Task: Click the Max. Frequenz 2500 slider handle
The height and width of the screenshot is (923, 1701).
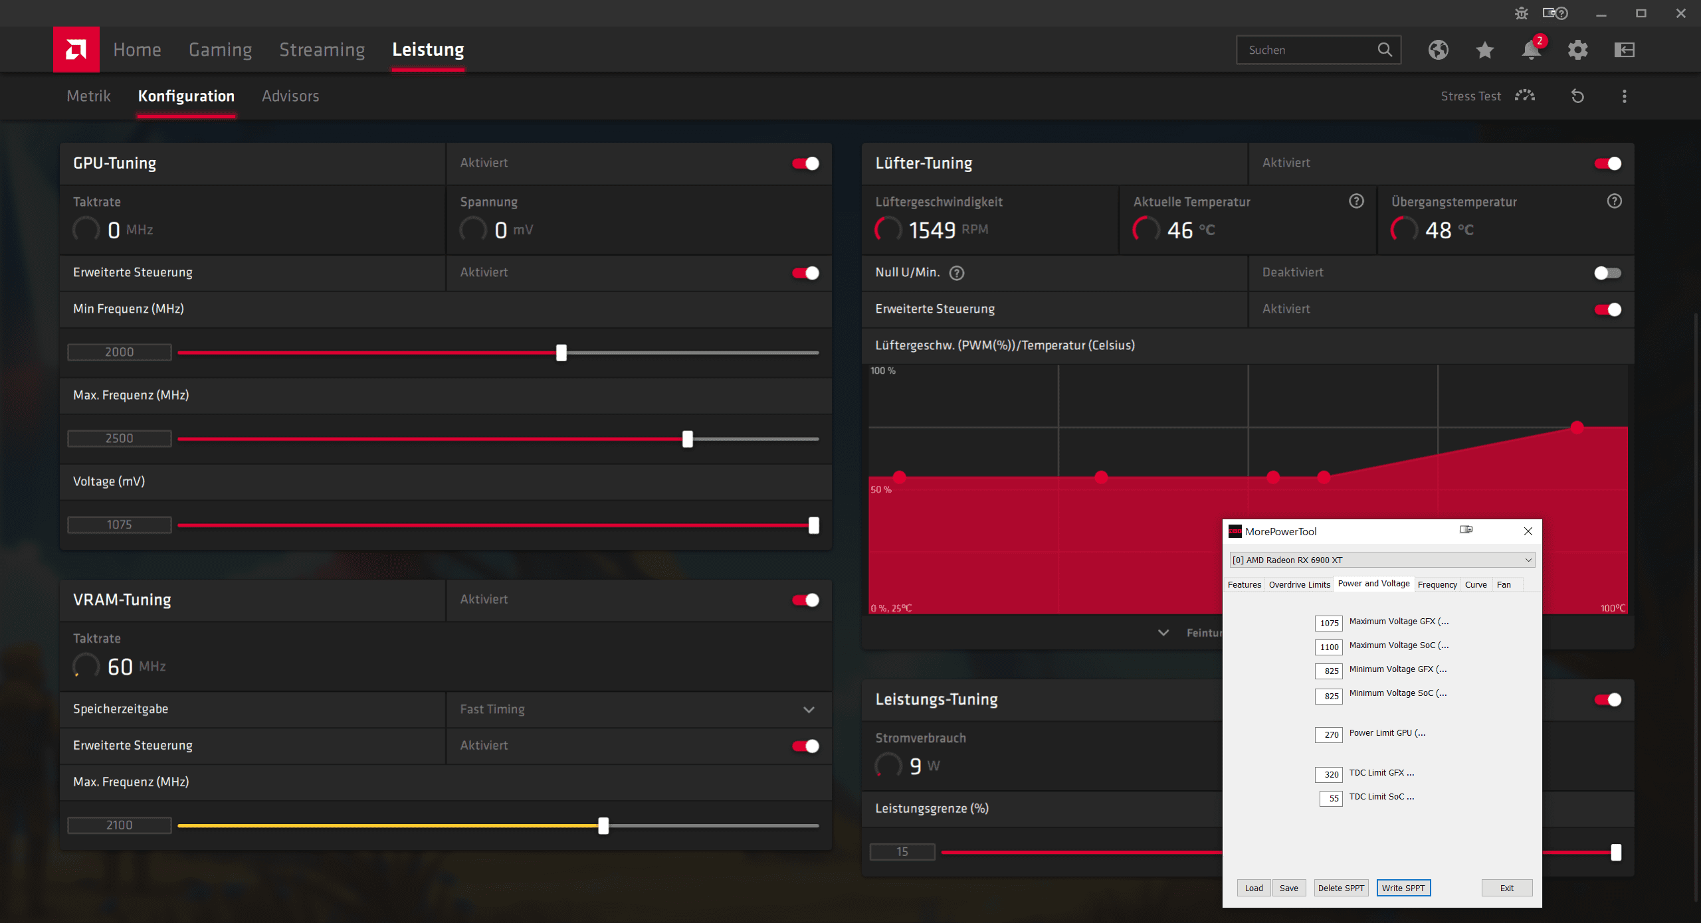Action: [x=687, y=439]
